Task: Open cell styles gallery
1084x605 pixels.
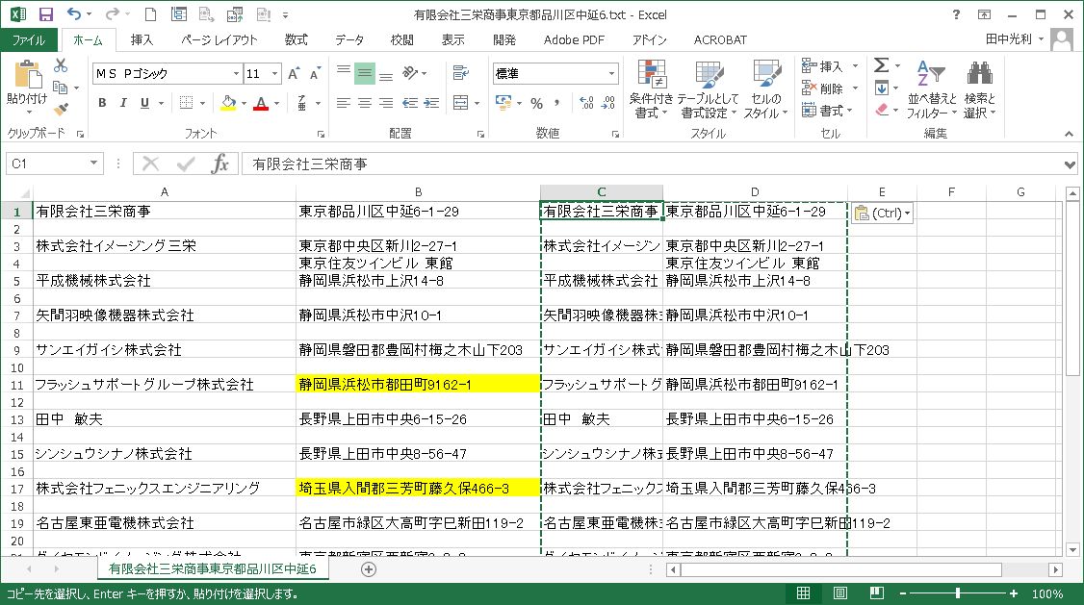Action: (x=765, y=88)
